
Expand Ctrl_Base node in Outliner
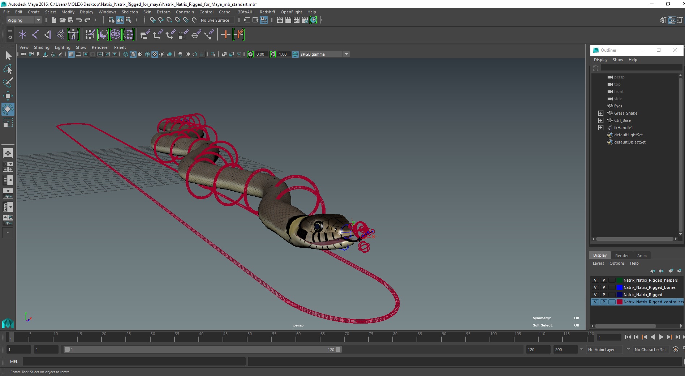pos(601,120)
